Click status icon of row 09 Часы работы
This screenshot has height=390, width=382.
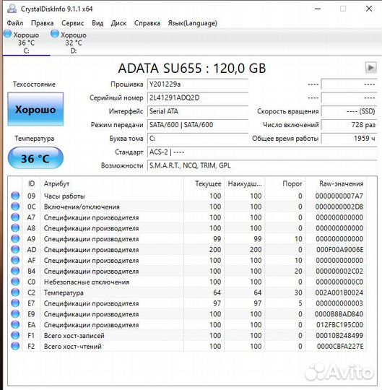tap(15, 196)
